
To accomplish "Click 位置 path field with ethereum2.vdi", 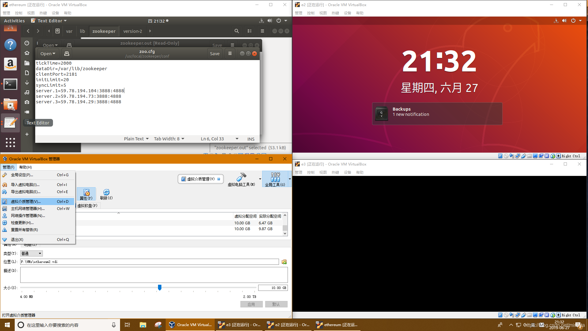I will [x=149, y=262].
